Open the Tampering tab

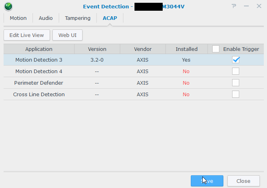tap(78, 18)
